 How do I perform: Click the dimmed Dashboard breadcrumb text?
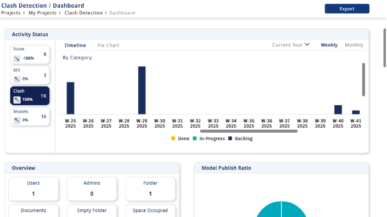pyautogui.click(x=122, y=13)
